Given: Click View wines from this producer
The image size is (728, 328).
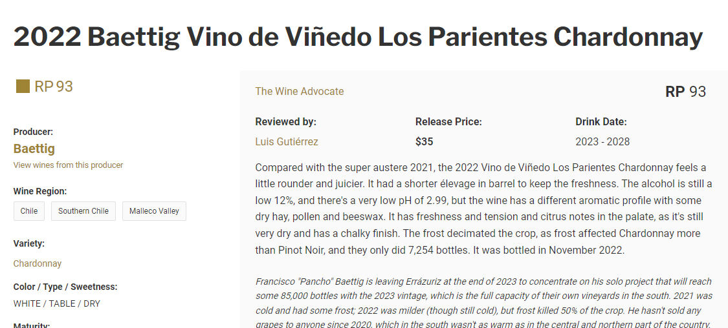Looking at the screenshot, I should 68,165.
